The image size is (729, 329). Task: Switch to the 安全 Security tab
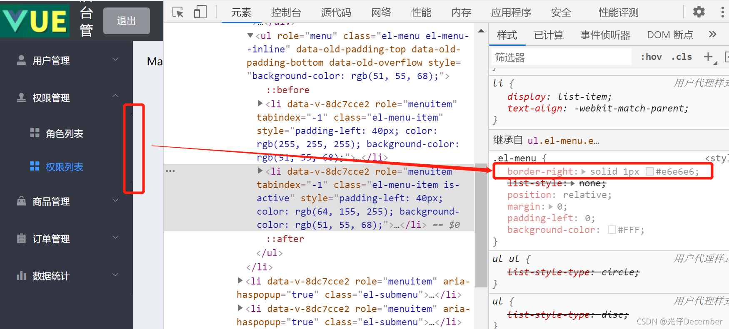tap(561, 12)
